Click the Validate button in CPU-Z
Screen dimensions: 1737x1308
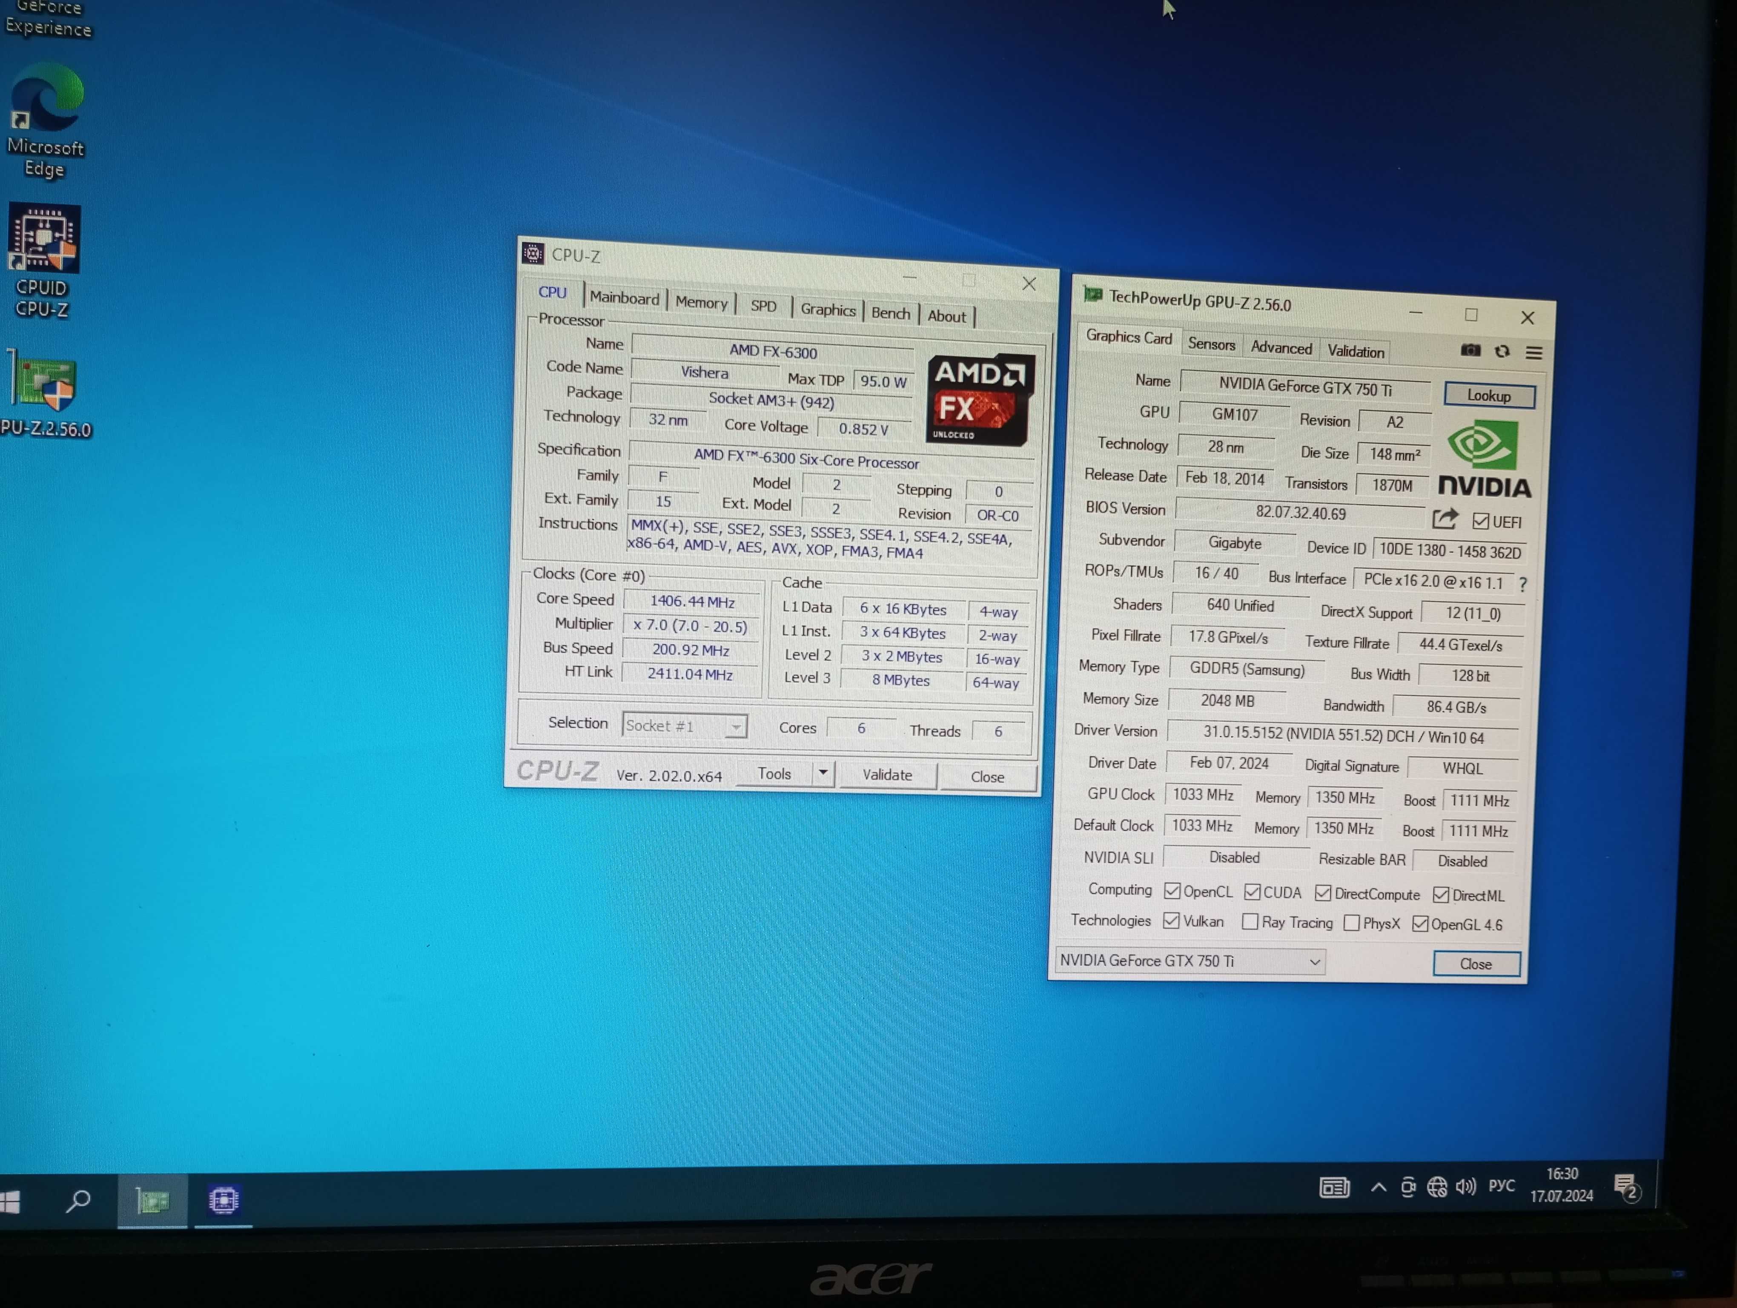887,775
